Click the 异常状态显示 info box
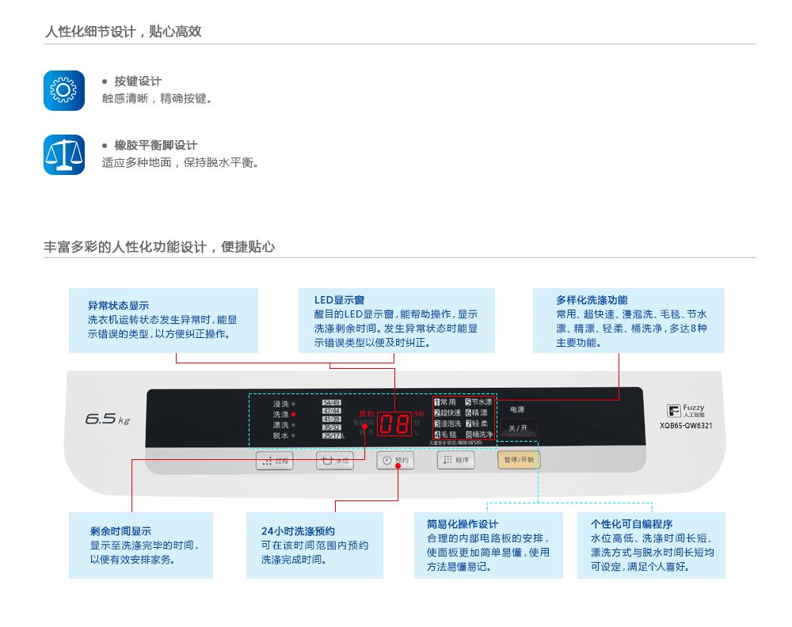The image size is (792, 627). (x=163, y=320)
